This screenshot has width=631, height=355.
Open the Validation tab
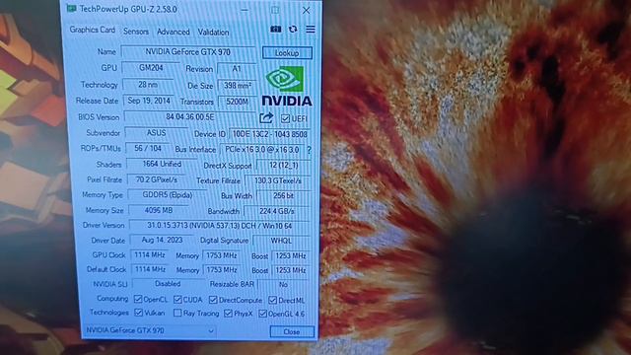click(x=213, y=33)
